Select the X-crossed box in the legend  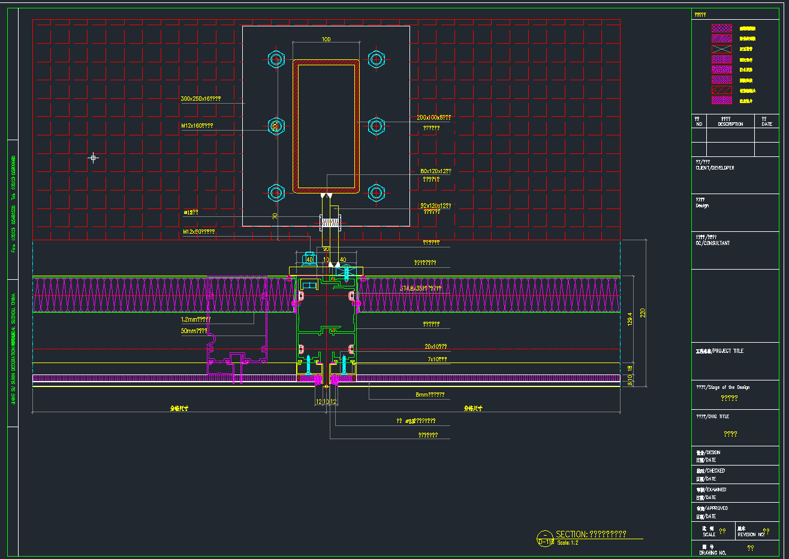[721, 49]
